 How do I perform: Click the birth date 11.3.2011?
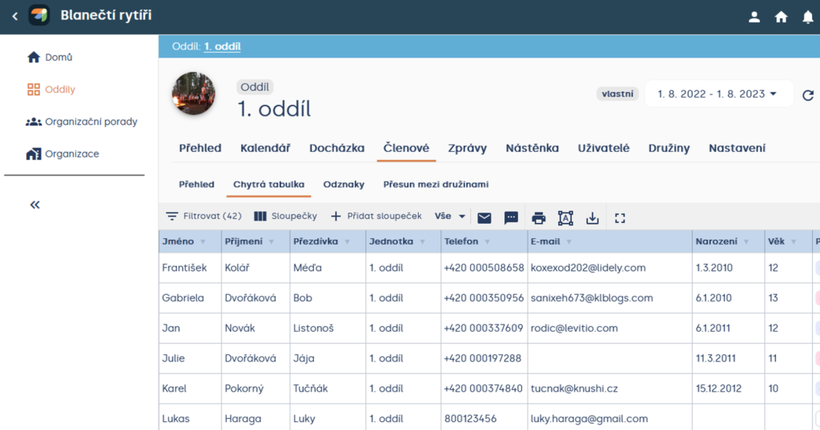pos(715,359)
